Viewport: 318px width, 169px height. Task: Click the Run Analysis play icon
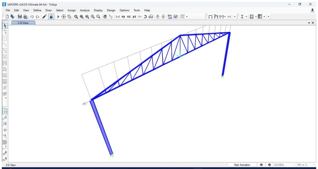[x=58, y=17]
